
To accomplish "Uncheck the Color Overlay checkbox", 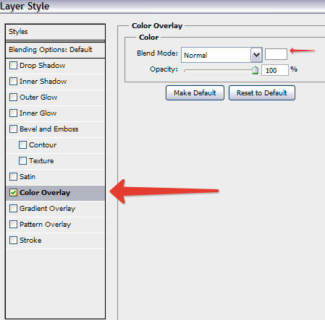I will [13, 193].
